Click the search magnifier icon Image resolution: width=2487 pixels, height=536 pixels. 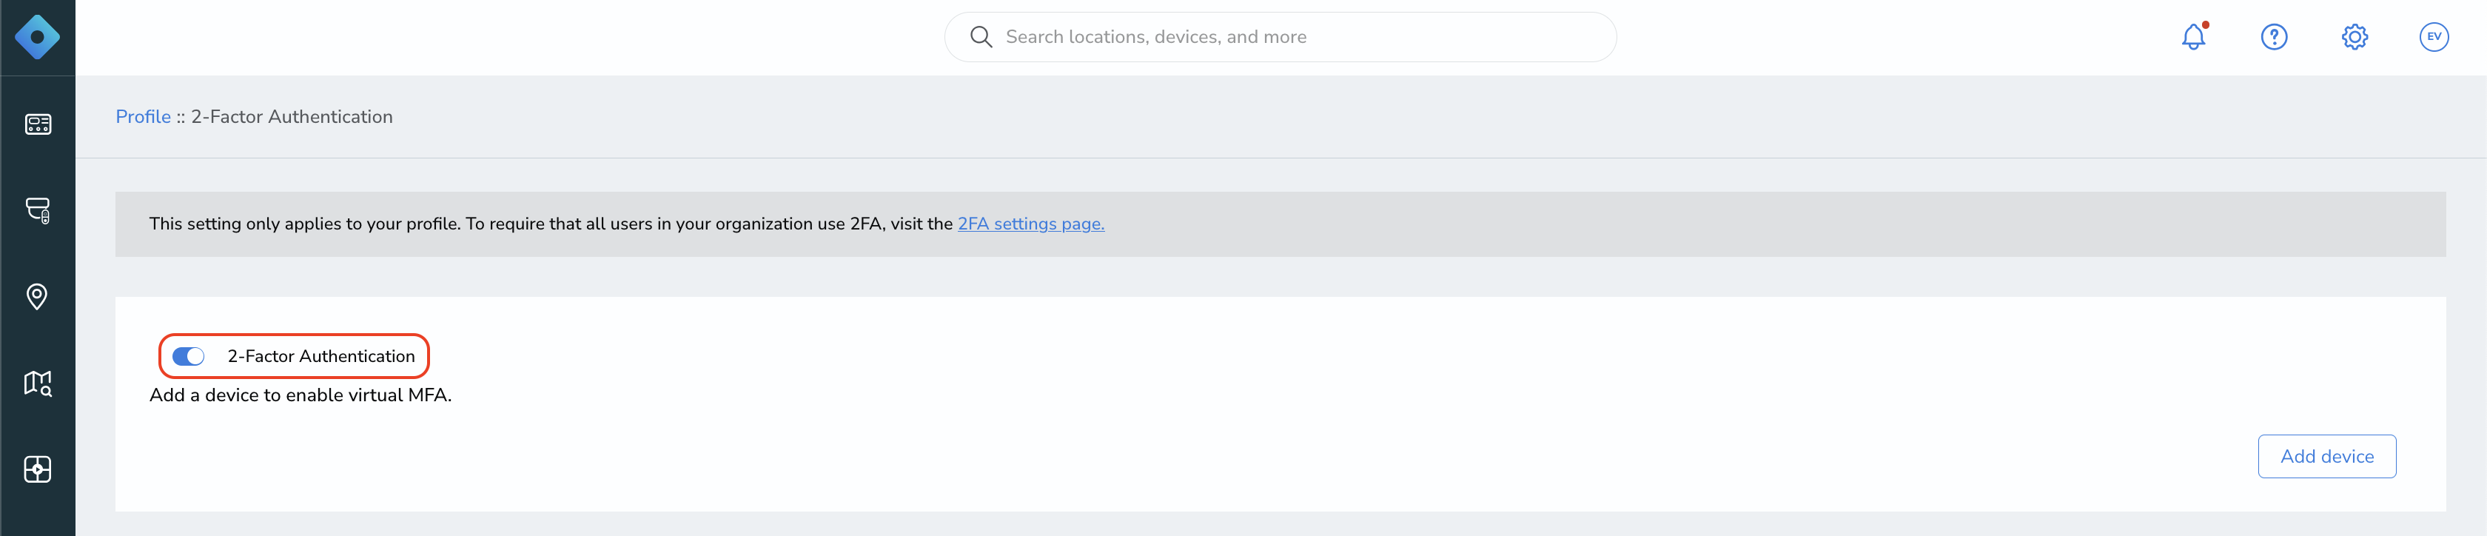click(981, 37)
